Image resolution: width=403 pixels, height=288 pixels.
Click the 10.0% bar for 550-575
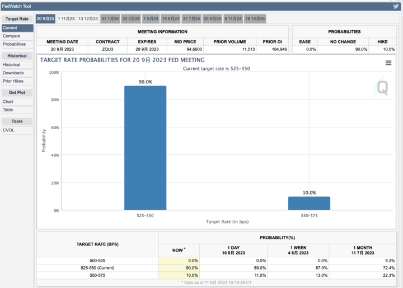click(x=309, y=204)
